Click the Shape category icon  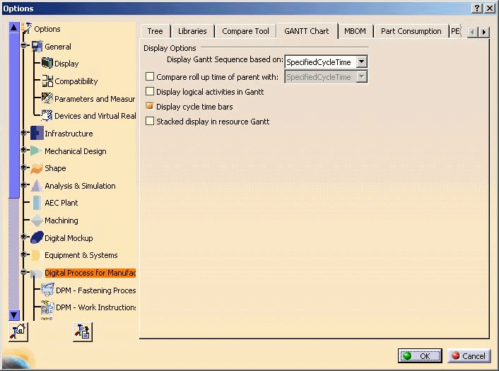37,168
